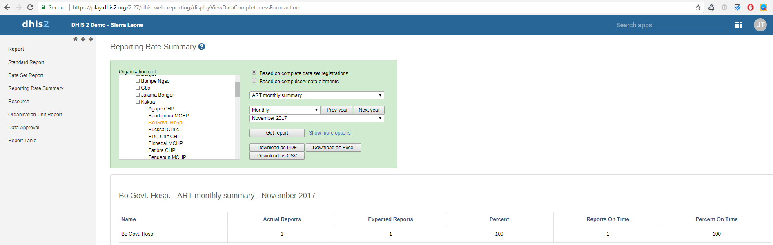Image resolution: width=773 pixels, height=245 pixels.
Task: Click the browser address bar URL
Action: [x=186, y=7]
